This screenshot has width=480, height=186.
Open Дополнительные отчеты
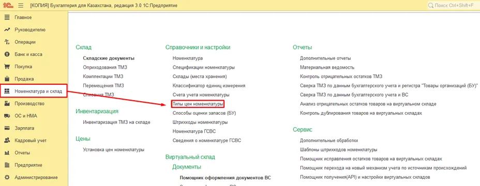tap(325, 58)
